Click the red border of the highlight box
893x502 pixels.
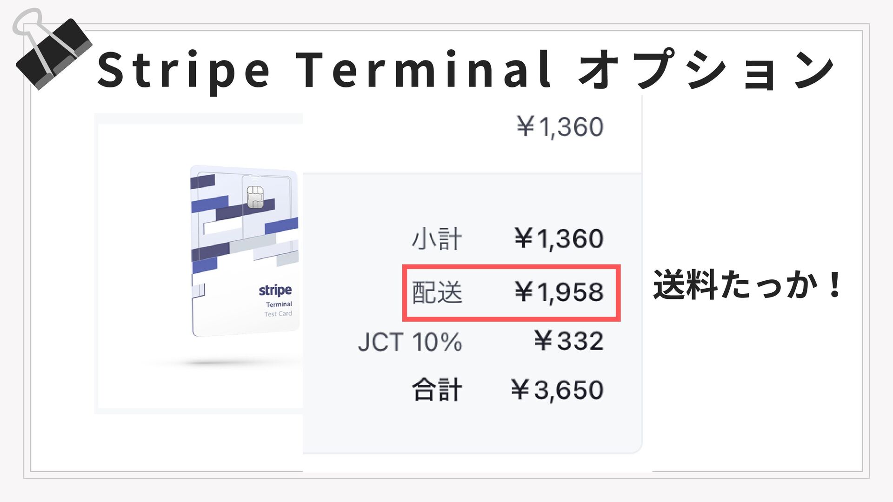tap(511, 267)
